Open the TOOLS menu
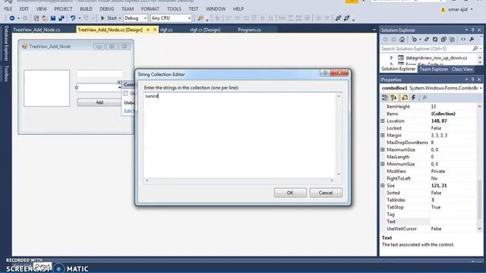The width and height of the screenshot is (486, 273). (x=174, y=9)
